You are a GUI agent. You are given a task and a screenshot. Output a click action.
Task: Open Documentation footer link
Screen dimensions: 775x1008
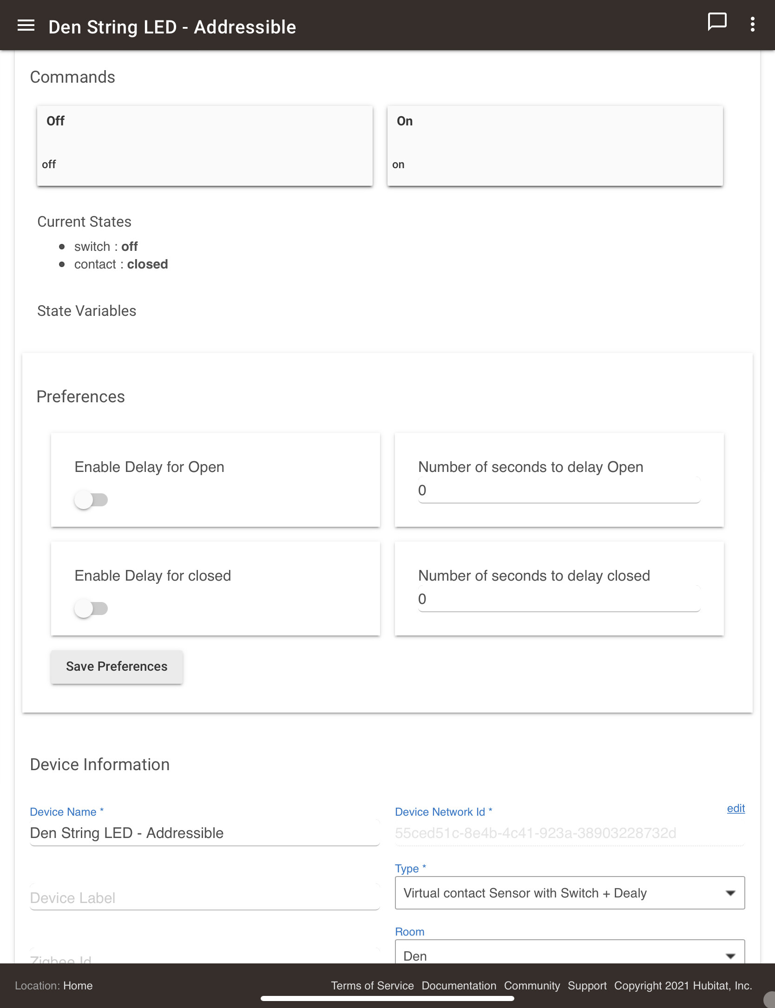click(x=459, y=986)
